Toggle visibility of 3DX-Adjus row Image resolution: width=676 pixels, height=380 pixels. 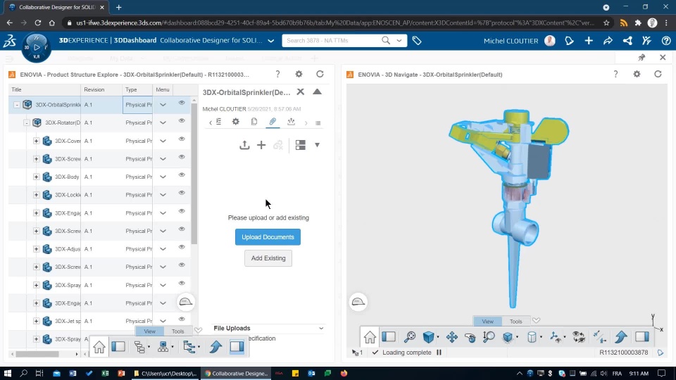tap(182, 247)
